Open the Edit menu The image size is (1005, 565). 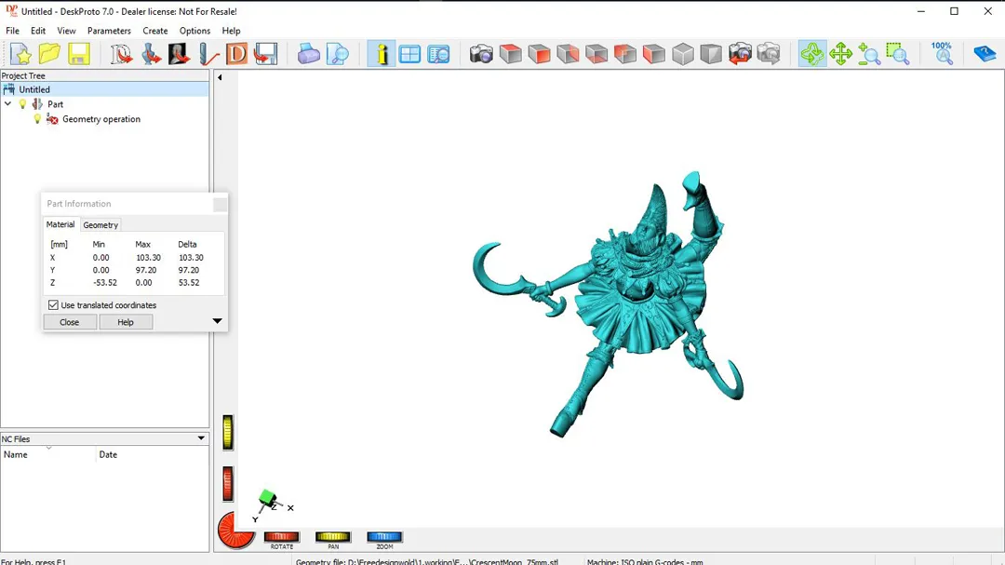(38, 31)
